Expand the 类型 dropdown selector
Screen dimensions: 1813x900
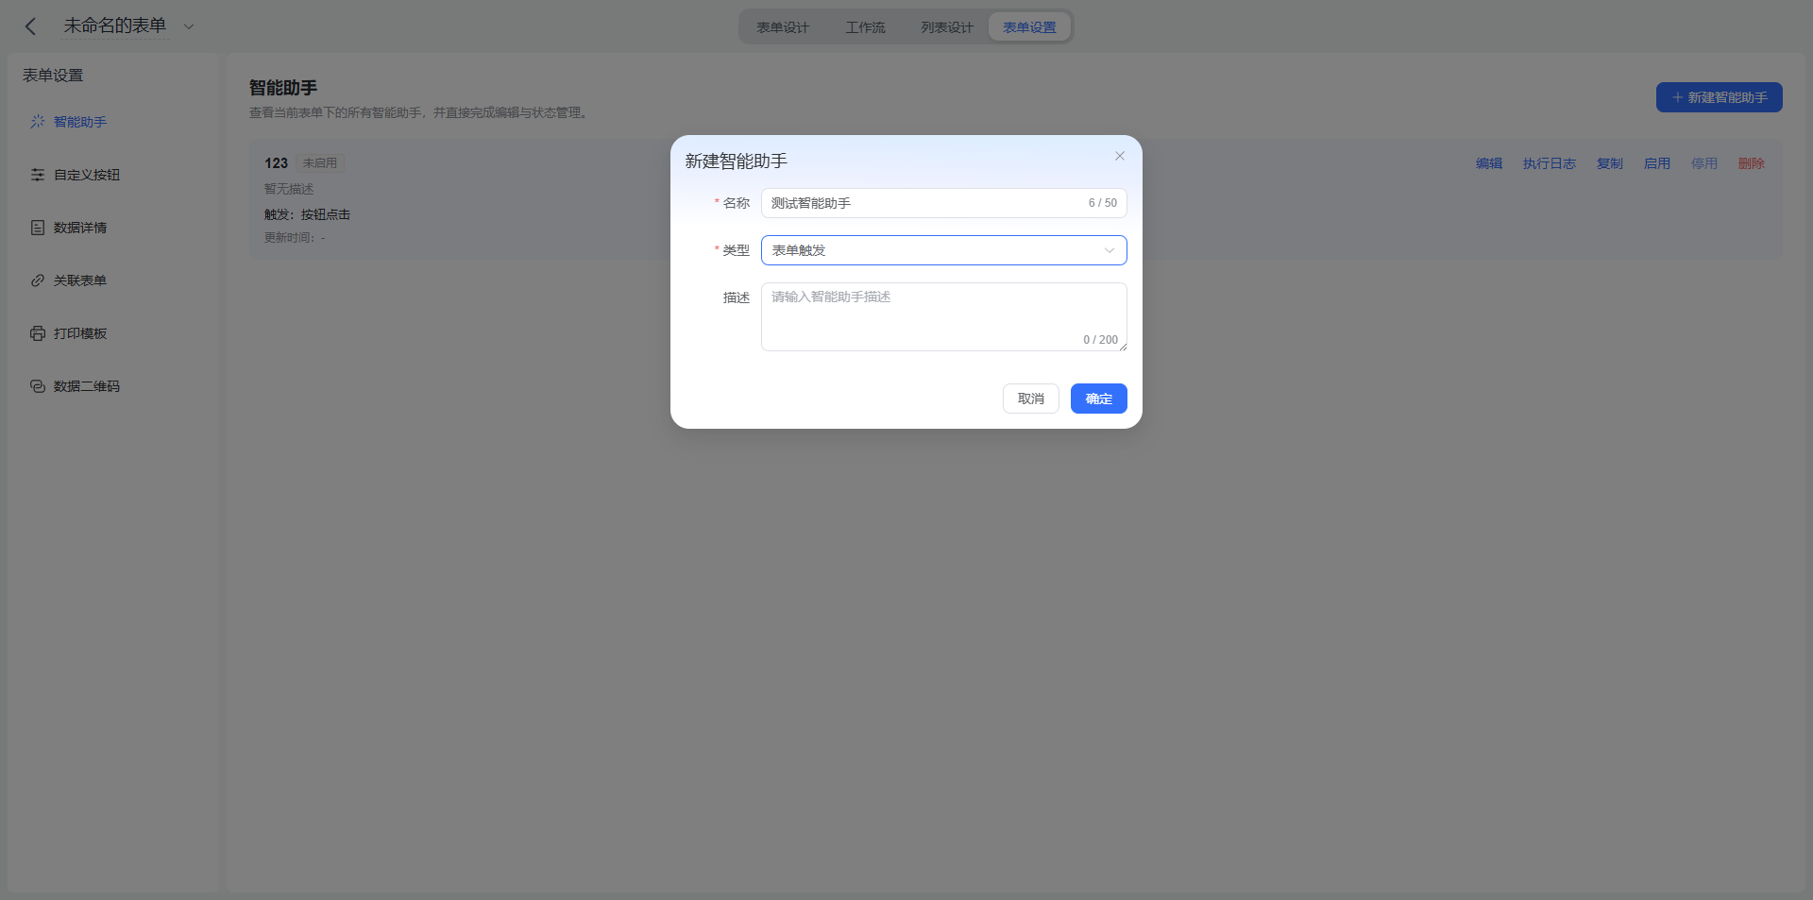click(944, 250)
